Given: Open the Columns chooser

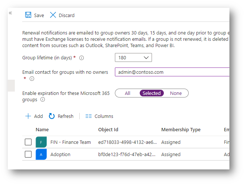Looking at the screenshot, I should coord(99,116).
